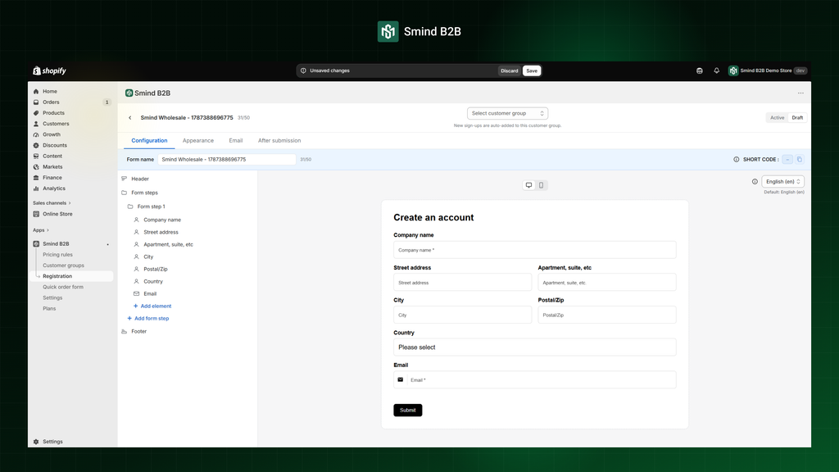Open the store setup icon beside the bell
Viewport: 839px width, 472px height.
tap(700, 70)
